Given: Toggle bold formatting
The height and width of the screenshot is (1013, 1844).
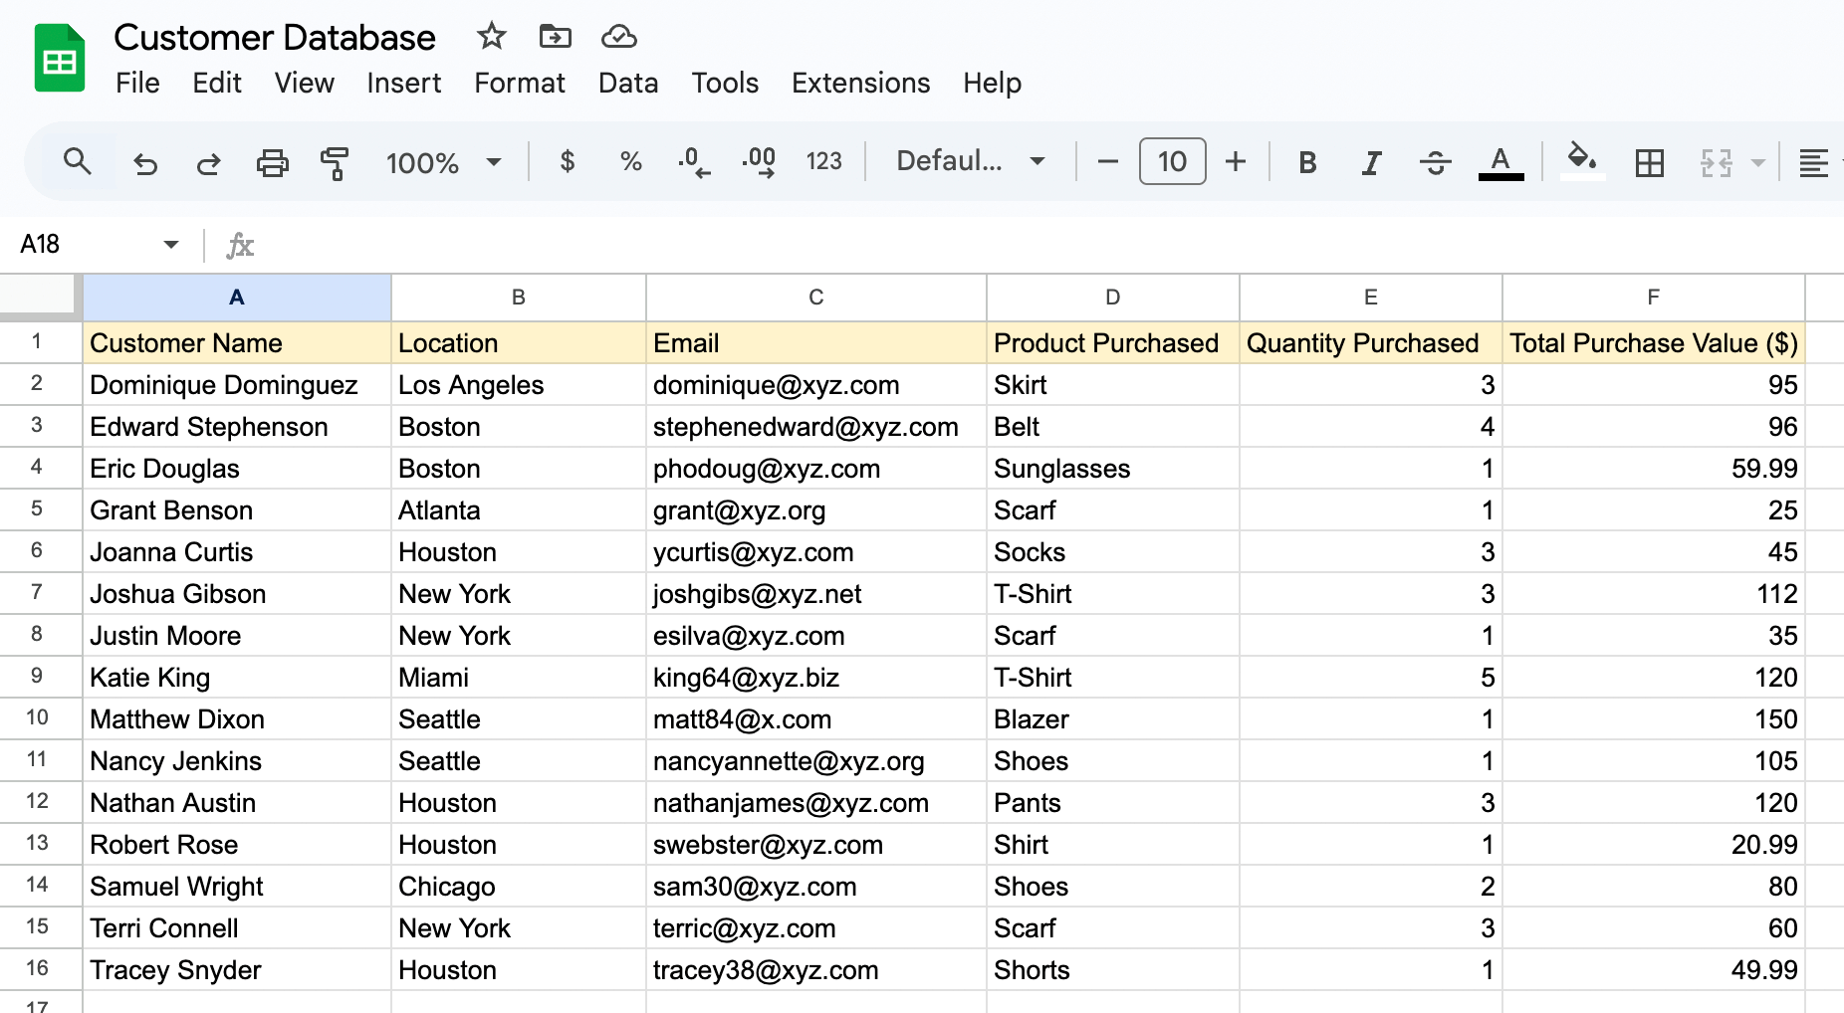Looking at the screenshot, I should pos(1307,161).
